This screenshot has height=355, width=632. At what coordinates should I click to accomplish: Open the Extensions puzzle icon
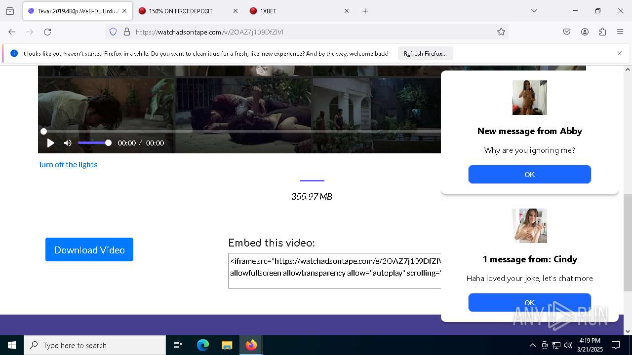coord(602,32)
